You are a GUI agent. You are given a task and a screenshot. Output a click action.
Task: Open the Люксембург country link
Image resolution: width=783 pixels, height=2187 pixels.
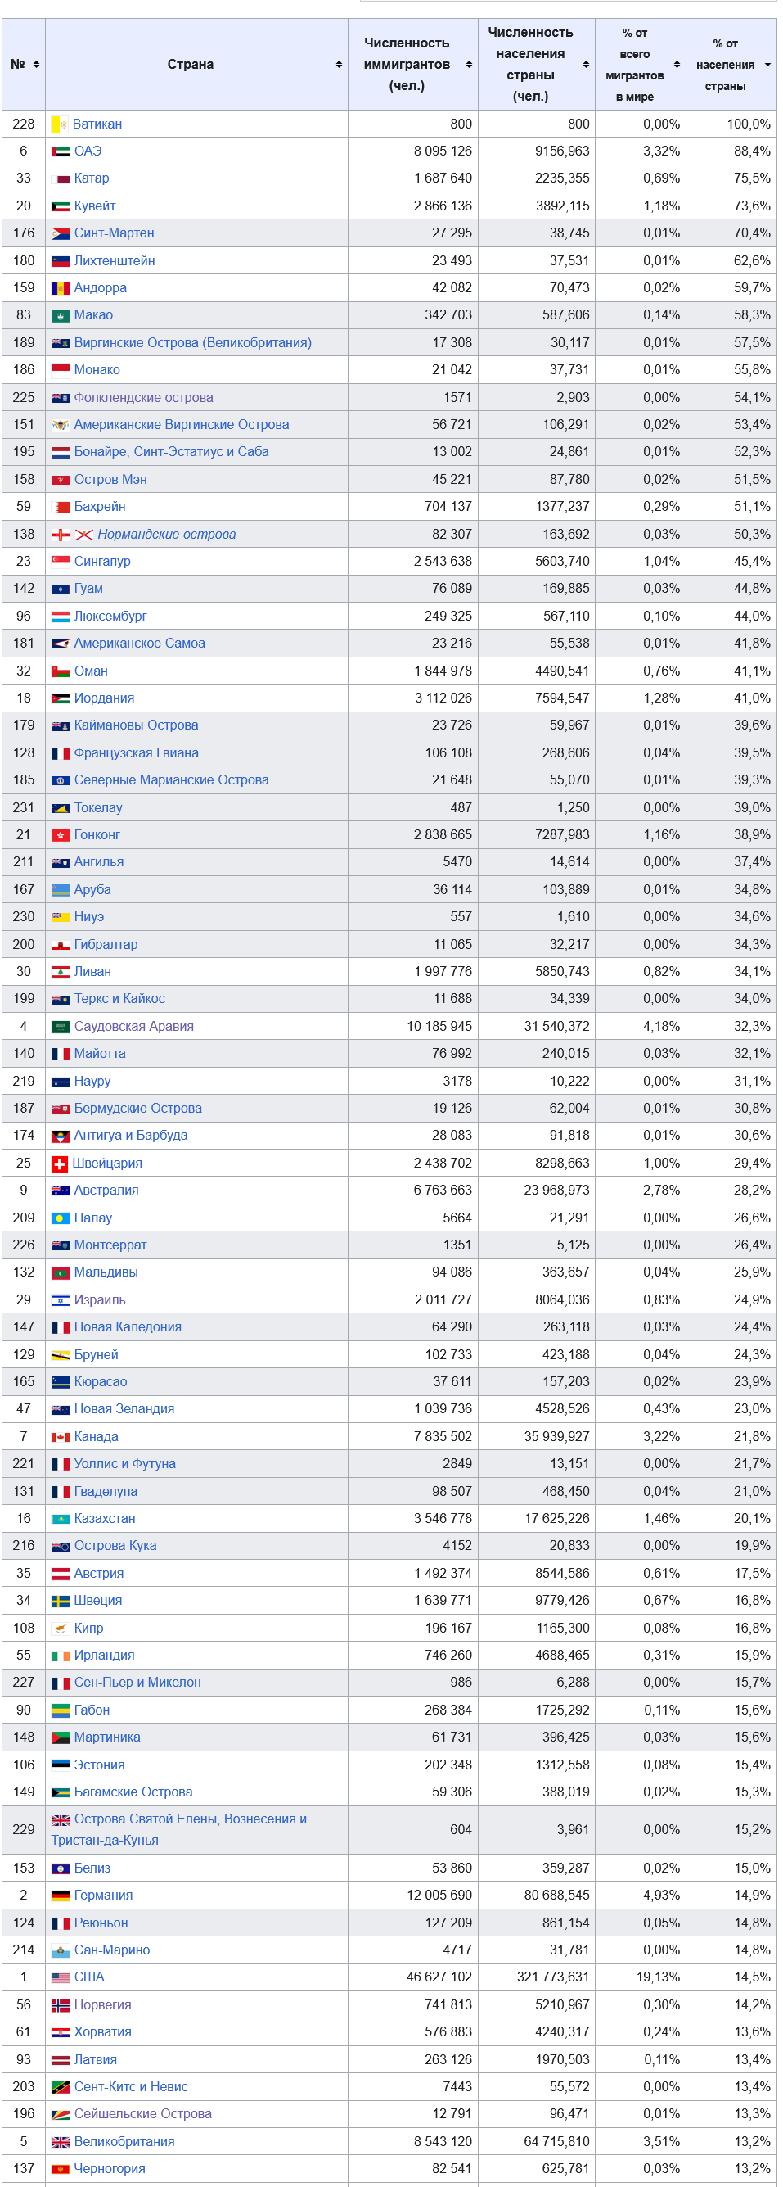(x=110, y=617)
